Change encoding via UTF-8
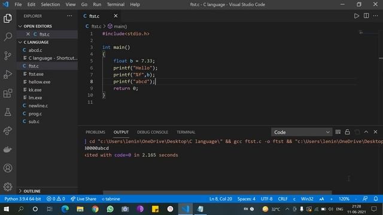Viewport: 383px width, 215px height. point(266,199)
